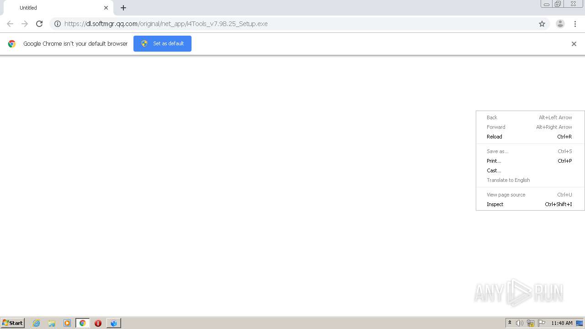This screenshot has height=329, width=585.
Task: Open a new tab with plus icon
Action: click(x=123, y=8)
